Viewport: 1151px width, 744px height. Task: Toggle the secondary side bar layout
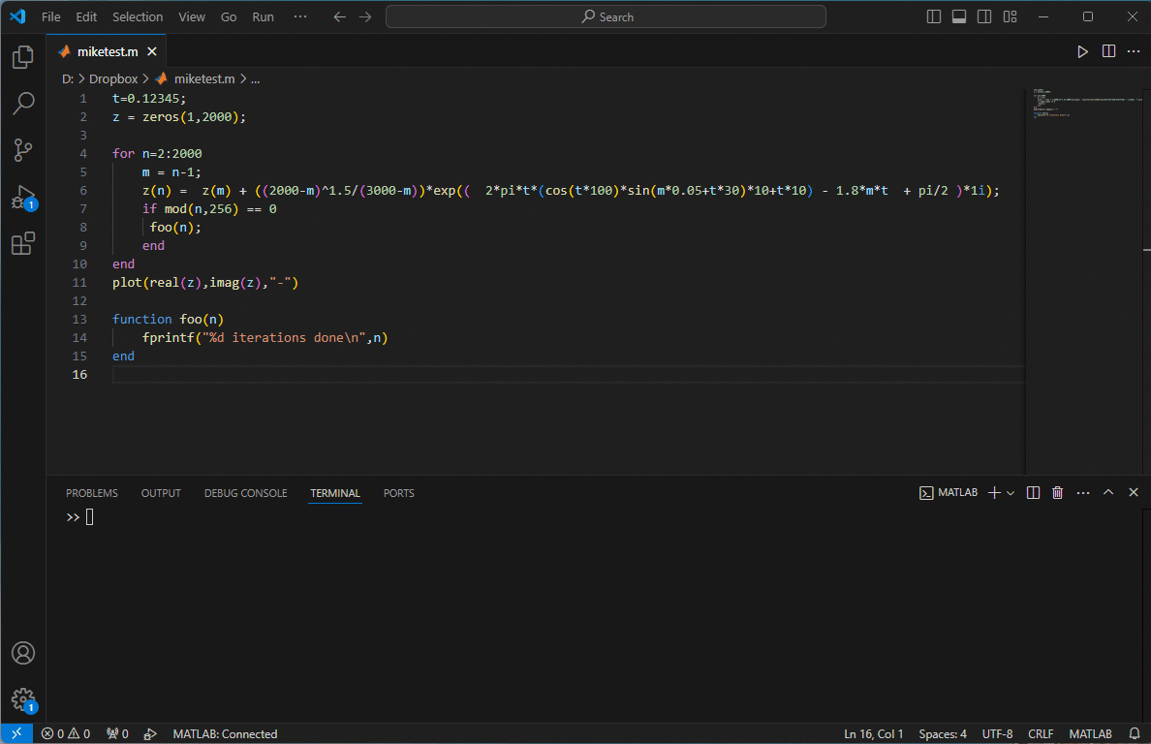click(x=984, y=16)
